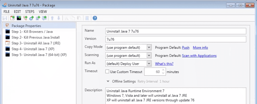Image resolution: width=257 pixels, height=104 pixels.
Task: Add a new Message step icon
Action: pos(44,18)
